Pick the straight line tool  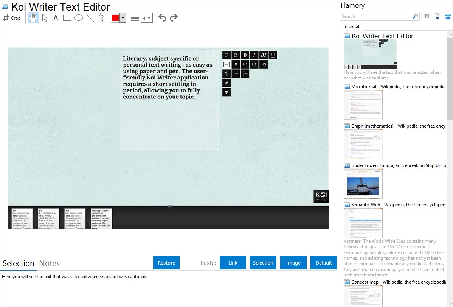tap(90, 18)
